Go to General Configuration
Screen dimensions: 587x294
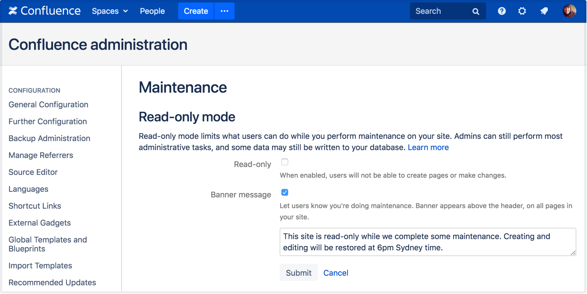pyautogui.click(x=48, y=104)
